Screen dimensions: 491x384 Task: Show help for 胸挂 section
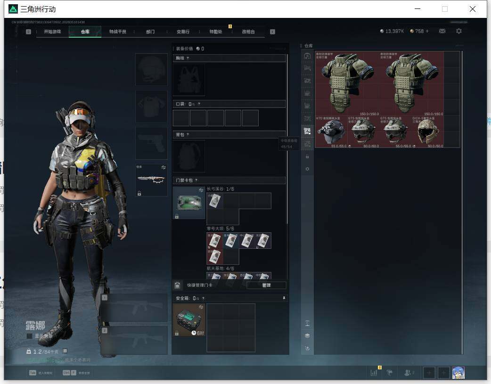point(188,58)
